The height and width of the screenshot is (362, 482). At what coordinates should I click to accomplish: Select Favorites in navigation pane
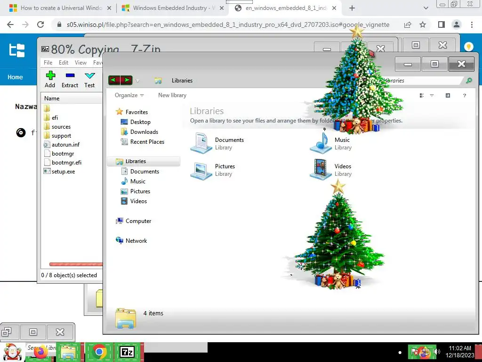coord(132,112)
